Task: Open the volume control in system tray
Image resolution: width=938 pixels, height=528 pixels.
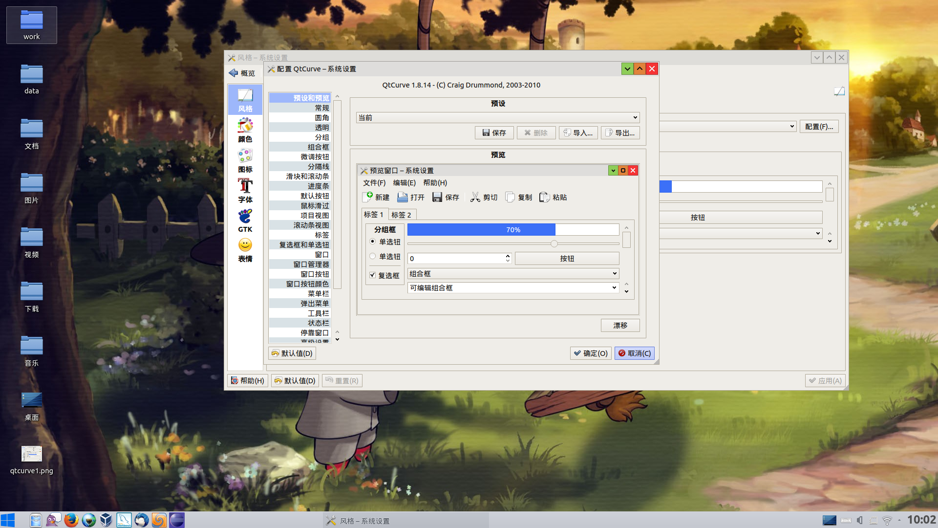Action: click(860, 520)
